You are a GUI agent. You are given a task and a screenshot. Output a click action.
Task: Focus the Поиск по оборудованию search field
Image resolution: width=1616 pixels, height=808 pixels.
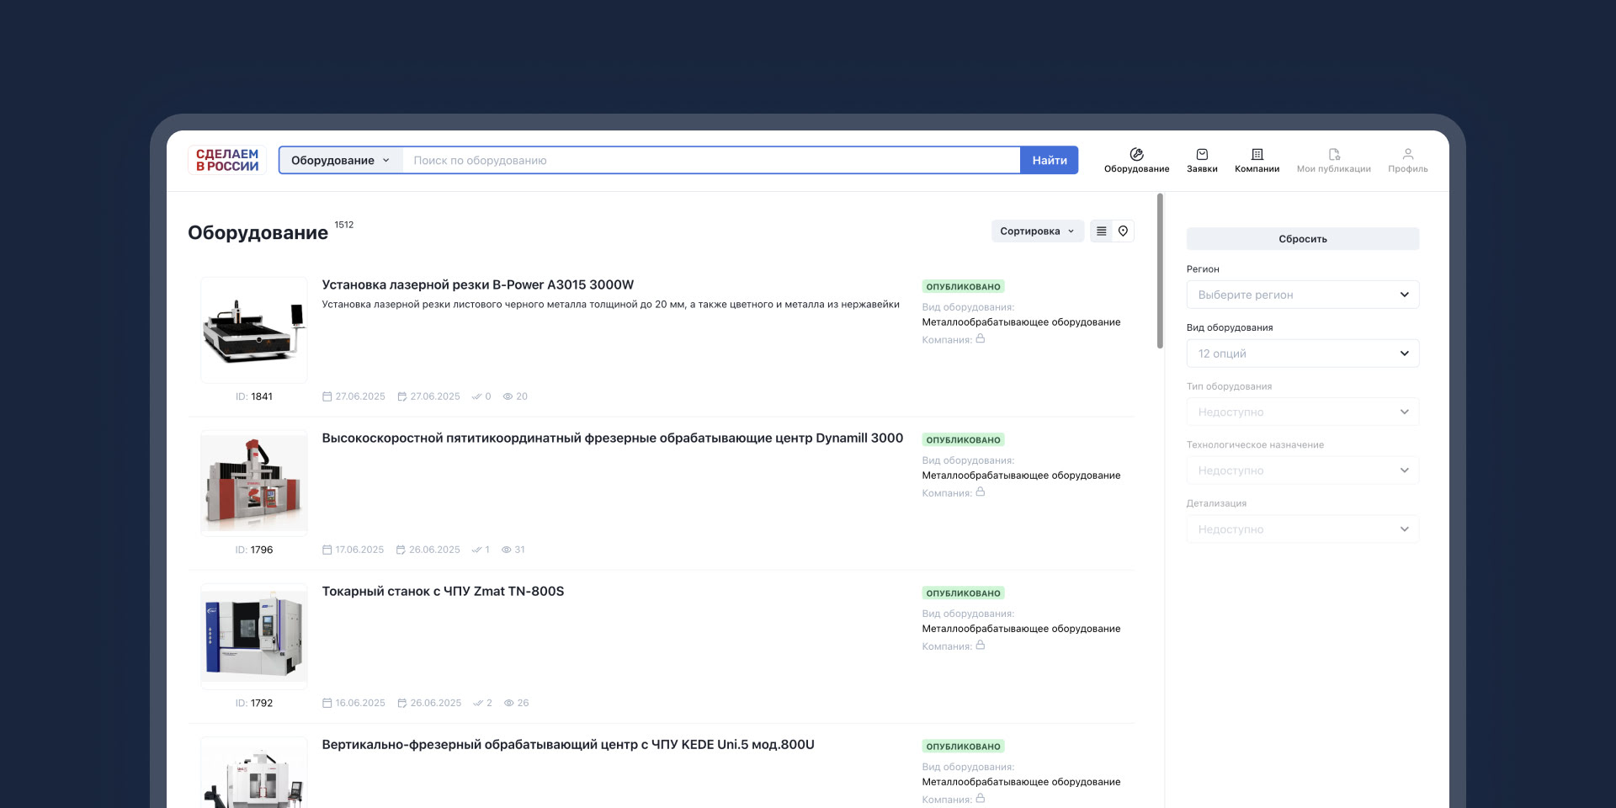(711, 160)
